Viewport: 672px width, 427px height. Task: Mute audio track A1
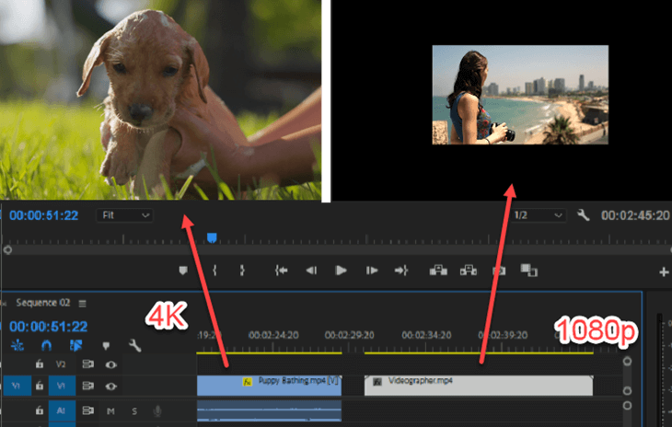(x=111, y=411)
